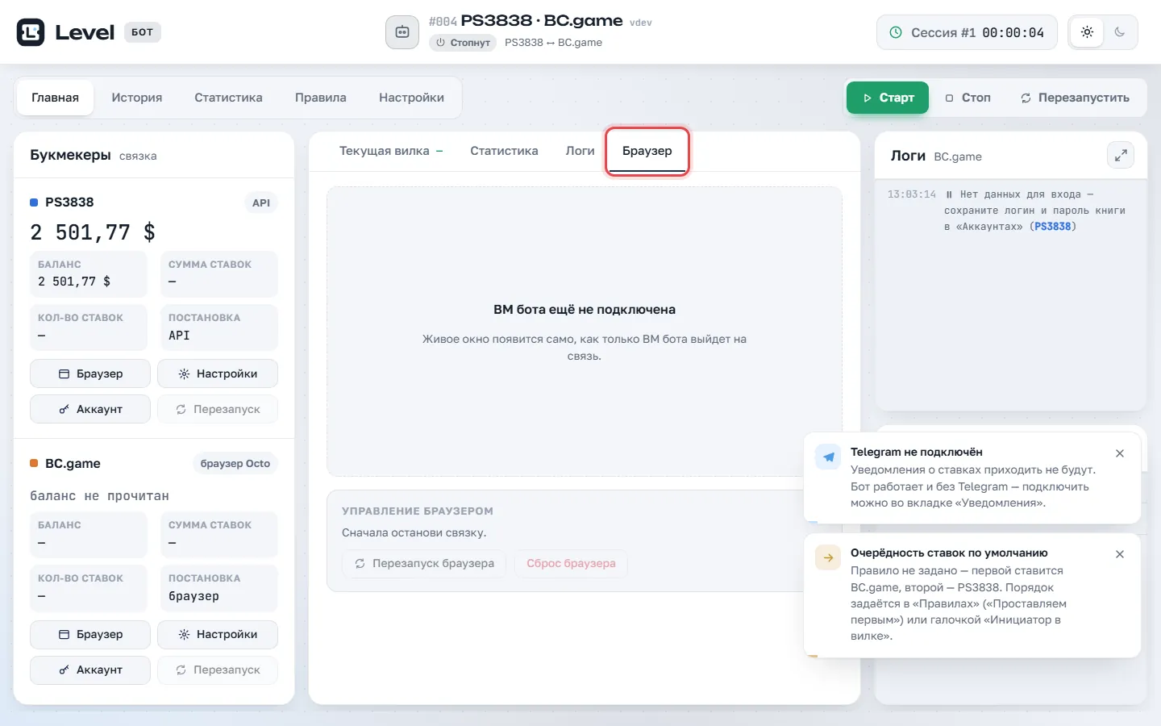Click 'ВМ бота ещё не подключена' message
1161x726 pixels.
585,310
